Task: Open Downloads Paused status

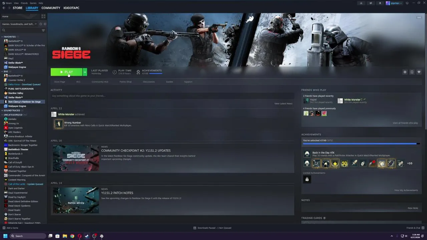Action: pos(212,228)
